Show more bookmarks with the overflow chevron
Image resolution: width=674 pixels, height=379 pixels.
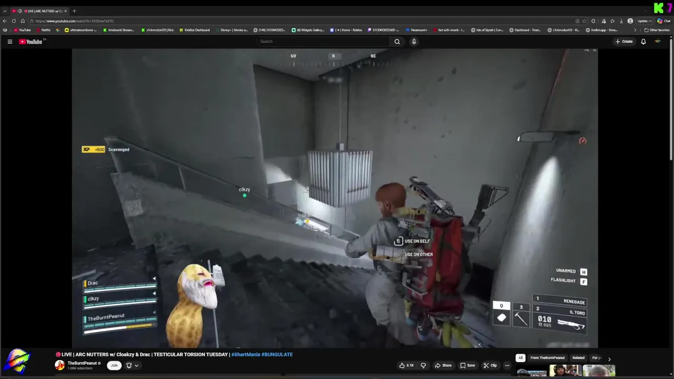coord(636,30)
